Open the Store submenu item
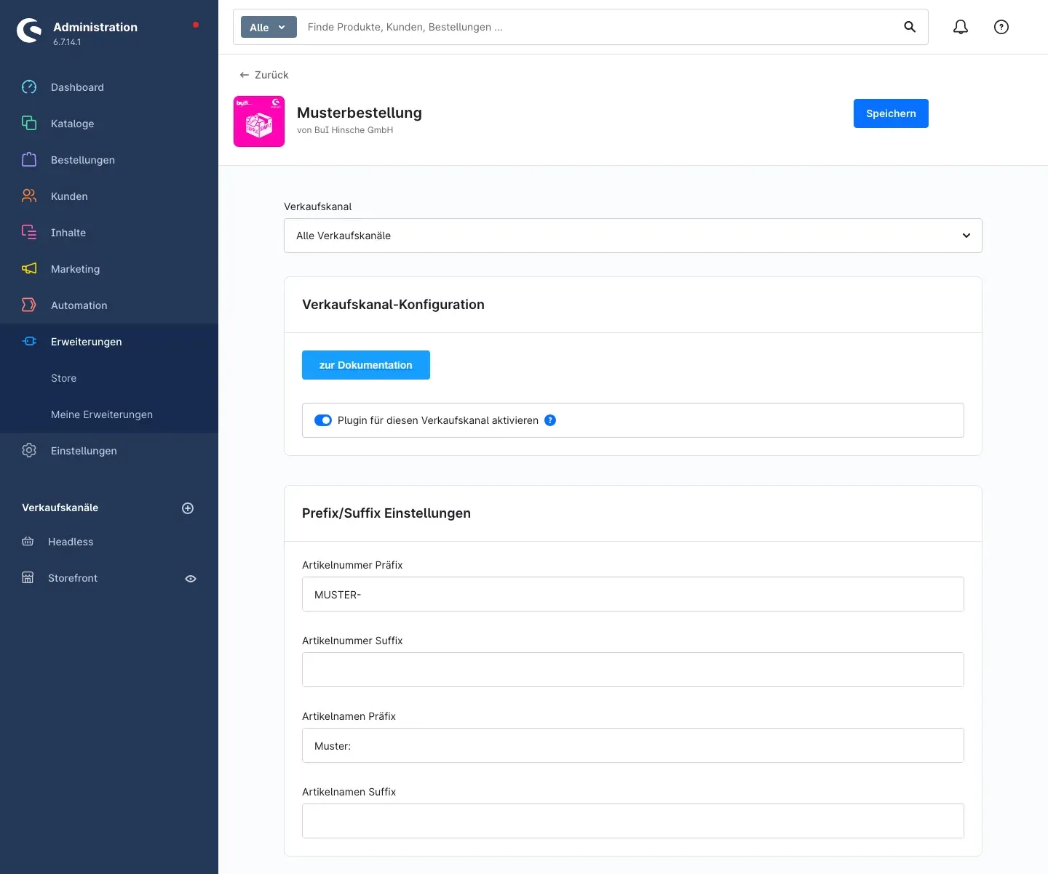 [64, 378]
